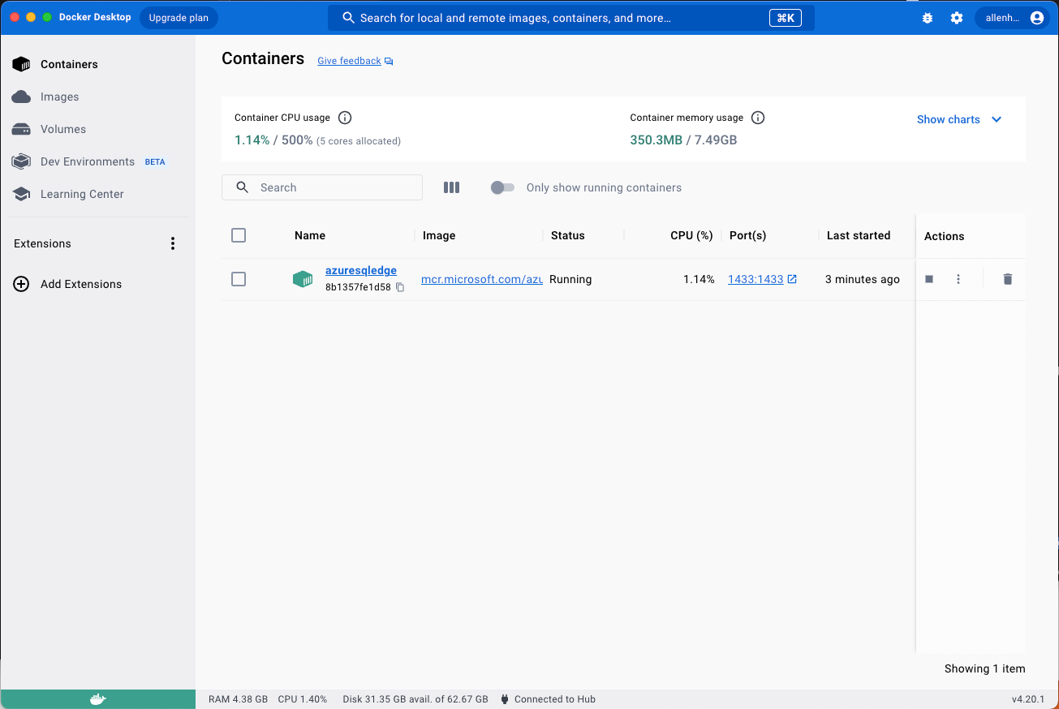Sort by the Status column header
The width and height of the screenshot is (1059, 709).
coord(568,235)
